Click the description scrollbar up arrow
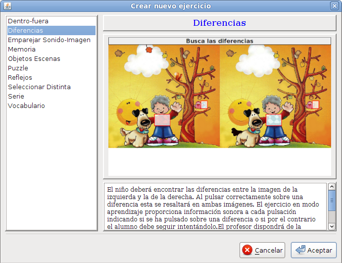The image size is (342, 263). pyautogui.click(x=332, y=187)
